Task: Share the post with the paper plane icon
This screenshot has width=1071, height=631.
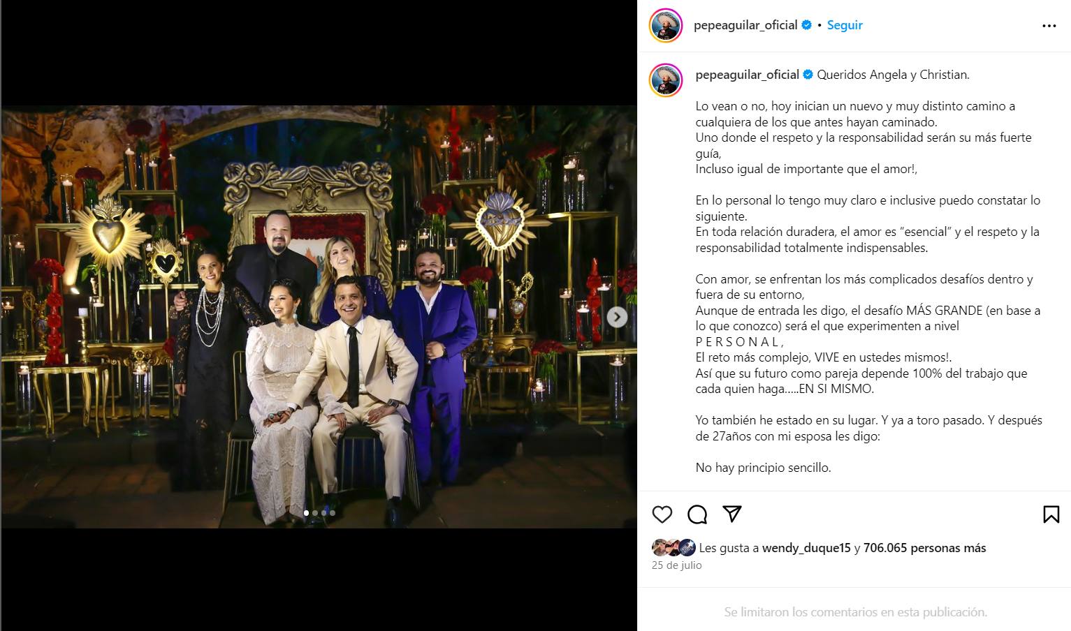Action: [732, 514]
